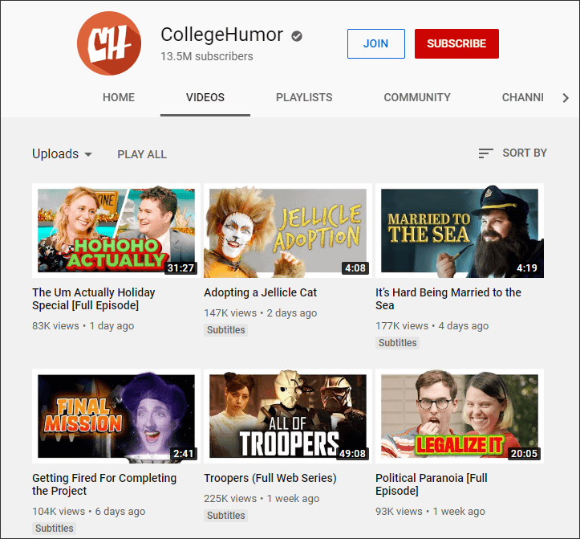
Task: Click the Sort By lines icon
Action: point(485,153)
